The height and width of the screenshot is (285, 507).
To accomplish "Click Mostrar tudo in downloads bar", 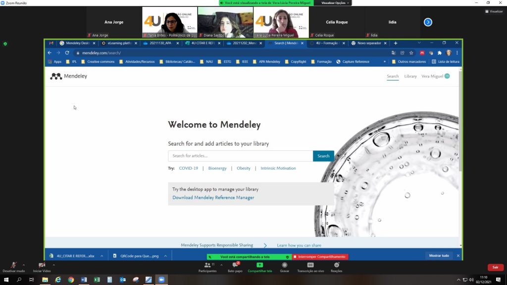I will coord(439,256).
